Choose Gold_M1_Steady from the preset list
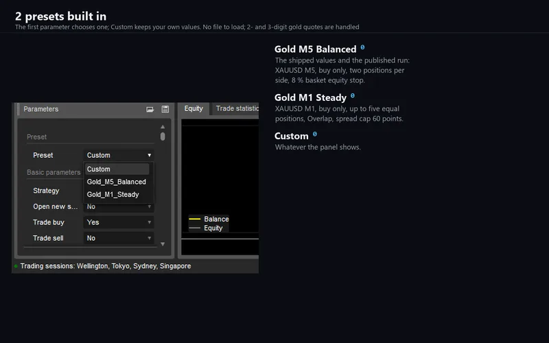This screenshot has width=549, height=343. point(117,194)
